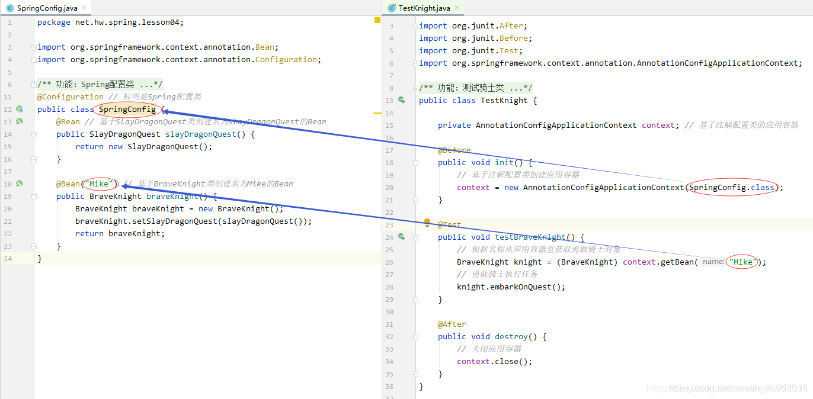This screenshot has height=399, width=813.
Task: Click bean gutter icon beside @Bean("Mike")
Action: (20, 184)
